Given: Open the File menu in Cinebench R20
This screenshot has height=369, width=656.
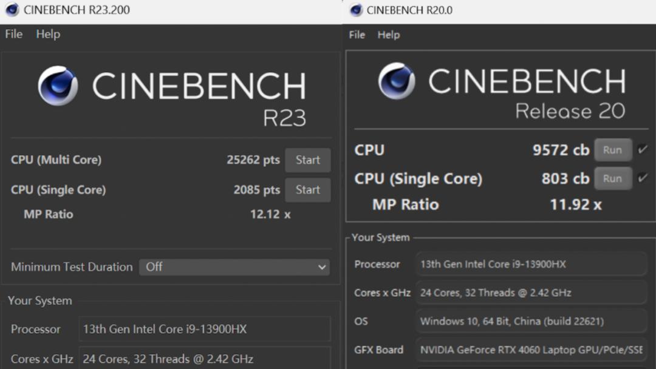Looking at the screenshot, I should click(x=357, y=35).
